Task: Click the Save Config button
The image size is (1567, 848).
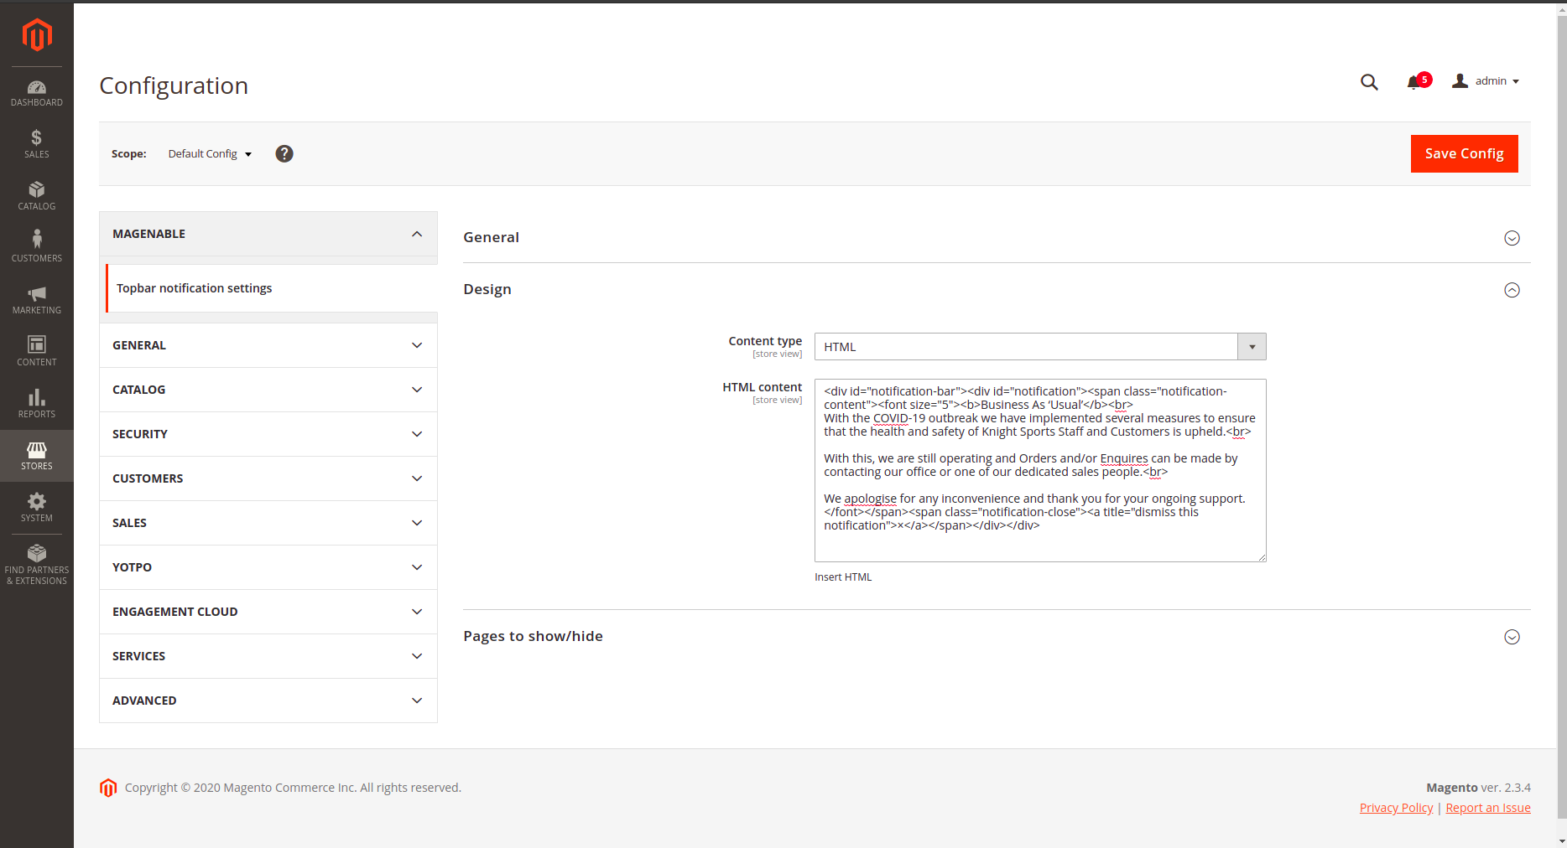Action: click(1464, 153)
